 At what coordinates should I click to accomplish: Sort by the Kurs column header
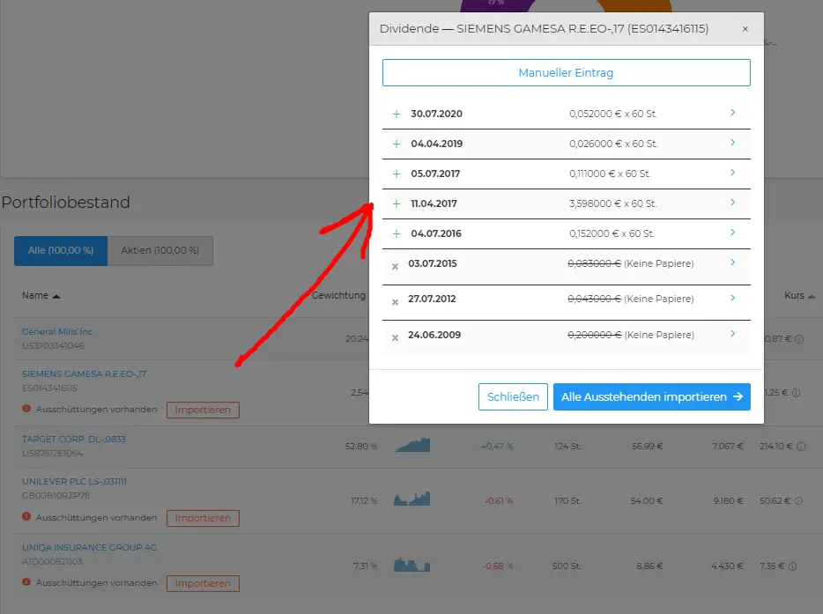coord(799,295)
